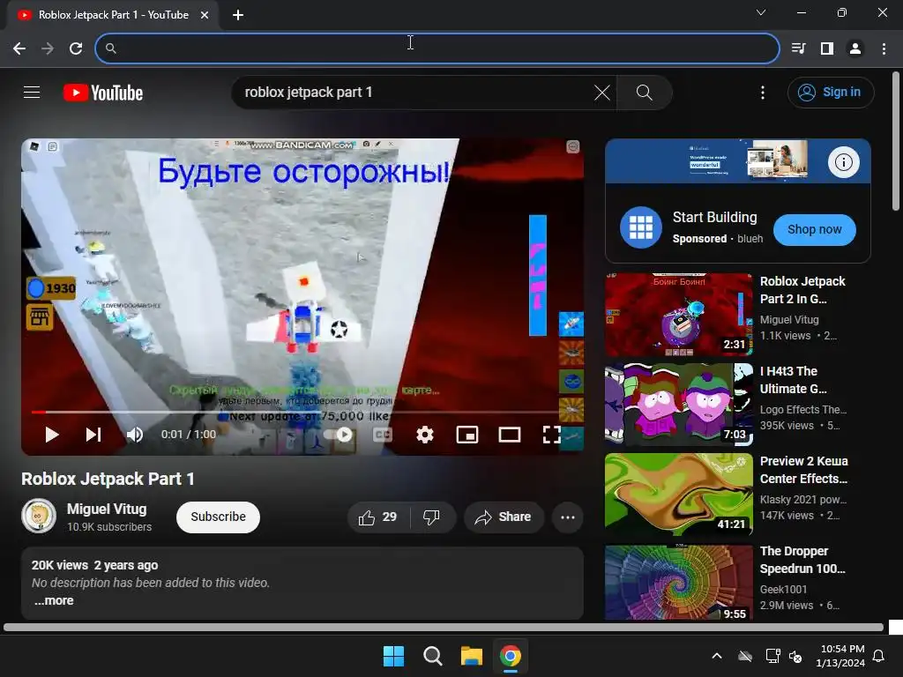Open player settings gear
Image resolution: width=903 pixels, height=677 pixels.
pyautogui.click(x=425, y=435)
